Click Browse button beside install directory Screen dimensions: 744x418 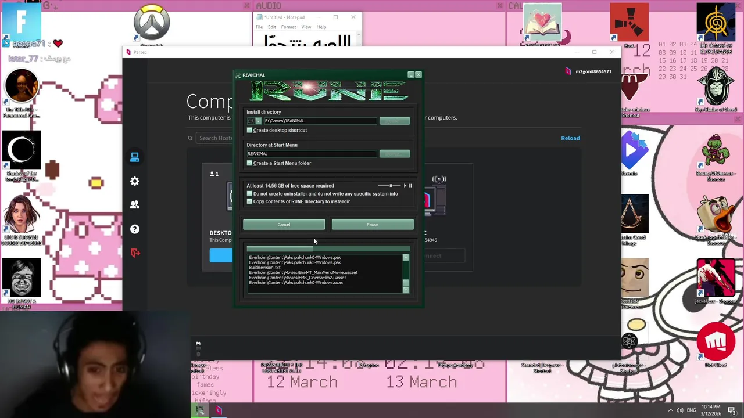[395, 121]
